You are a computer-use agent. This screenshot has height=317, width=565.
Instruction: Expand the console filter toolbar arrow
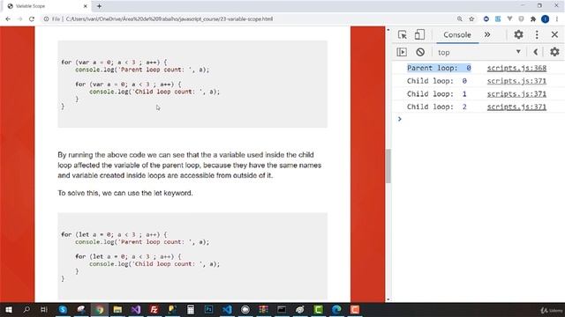(536, 52)
